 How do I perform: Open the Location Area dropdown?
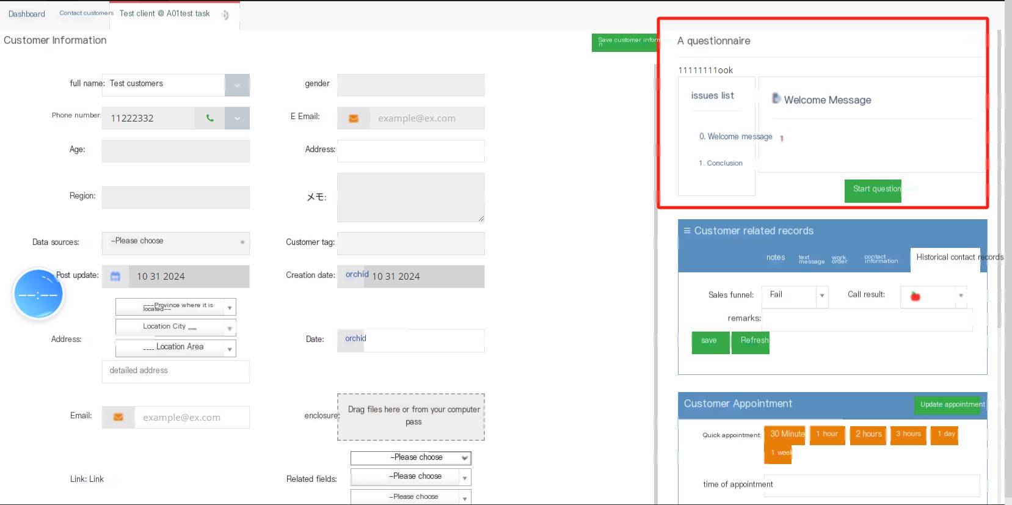click(x=176, y=348)
